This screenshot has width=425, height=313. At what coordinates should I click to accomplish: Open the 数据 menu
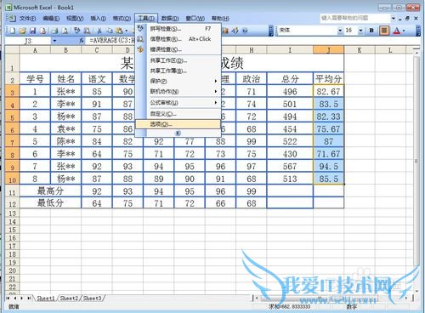click(x=170, y=19)
